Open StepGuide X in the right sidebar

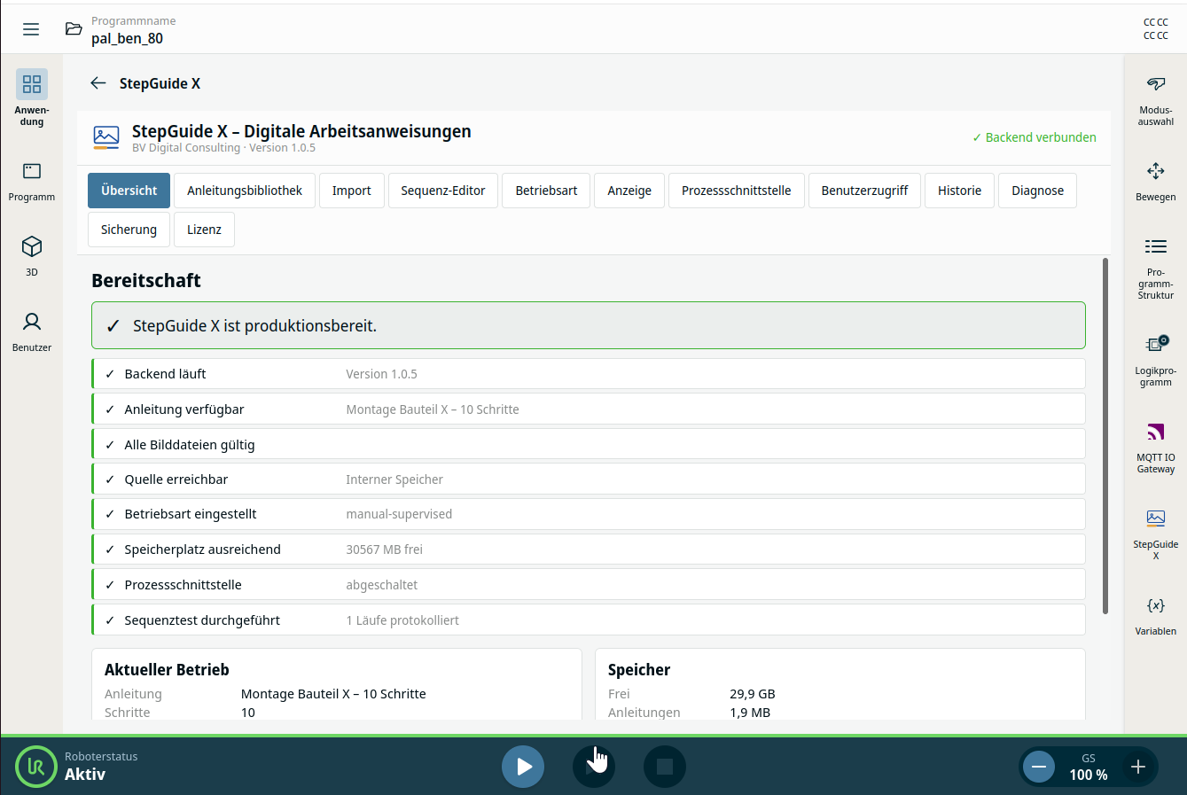pos(1155,534)
